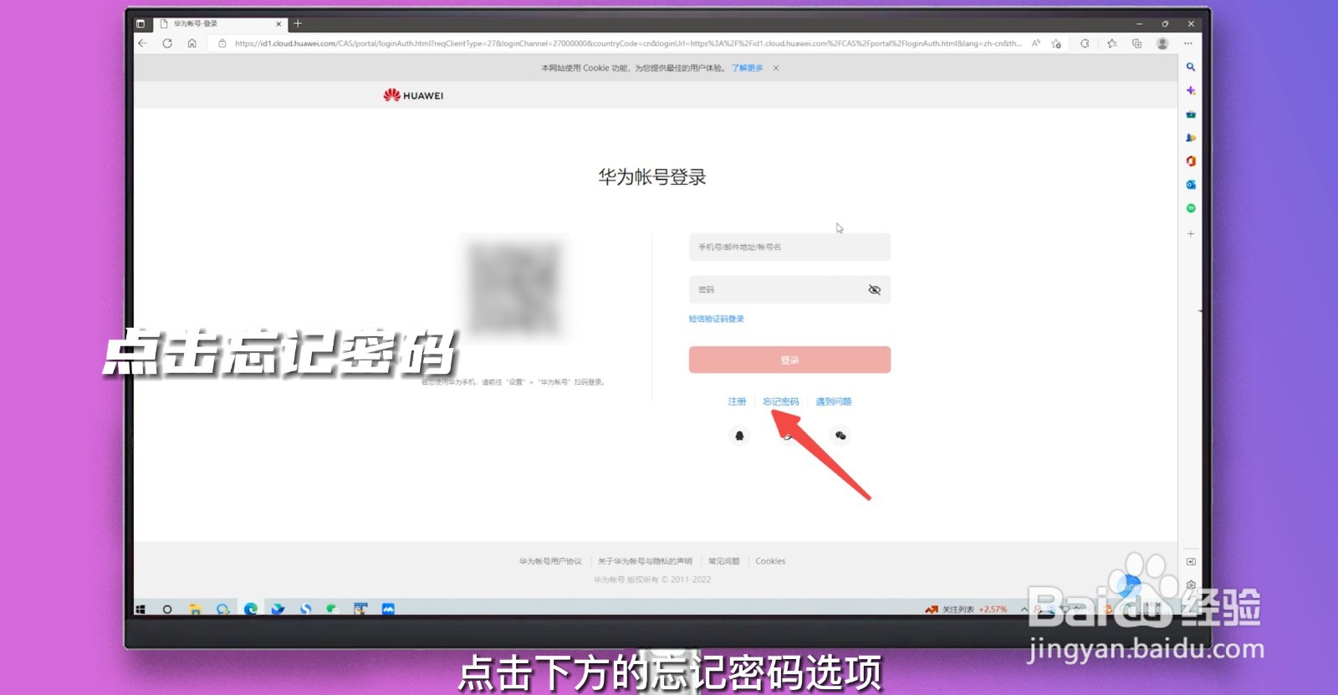Open the green circle sidebar icon

[1191, 208]
